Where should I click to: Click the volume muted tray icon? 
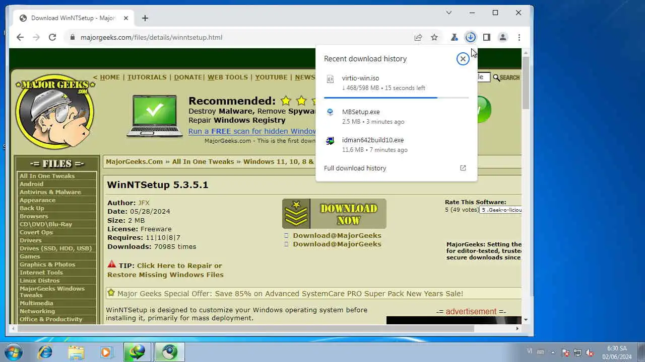coord(589,352)
